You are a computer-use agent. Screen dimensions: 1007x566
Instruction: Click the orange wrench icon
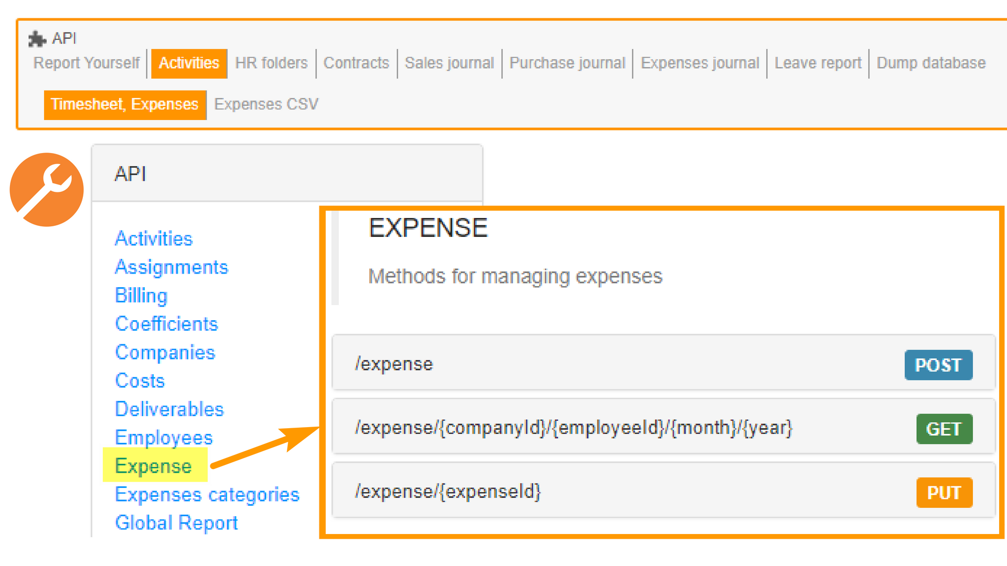coord(47,190)
